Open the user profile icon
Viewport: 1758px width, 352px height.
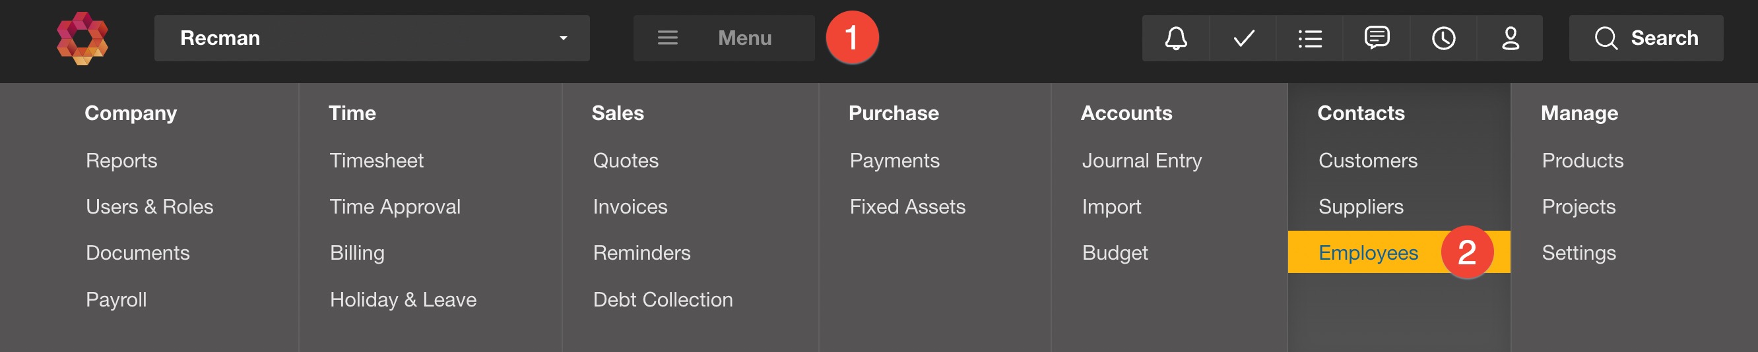click(x=1511, y=38)
